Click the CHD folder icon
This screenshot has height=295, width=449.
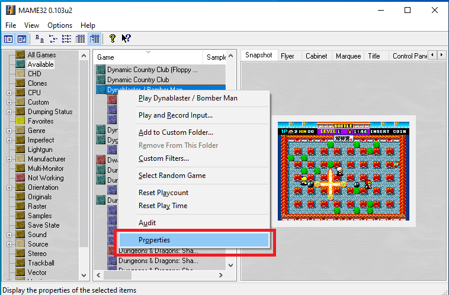click(x=20, y=73)
